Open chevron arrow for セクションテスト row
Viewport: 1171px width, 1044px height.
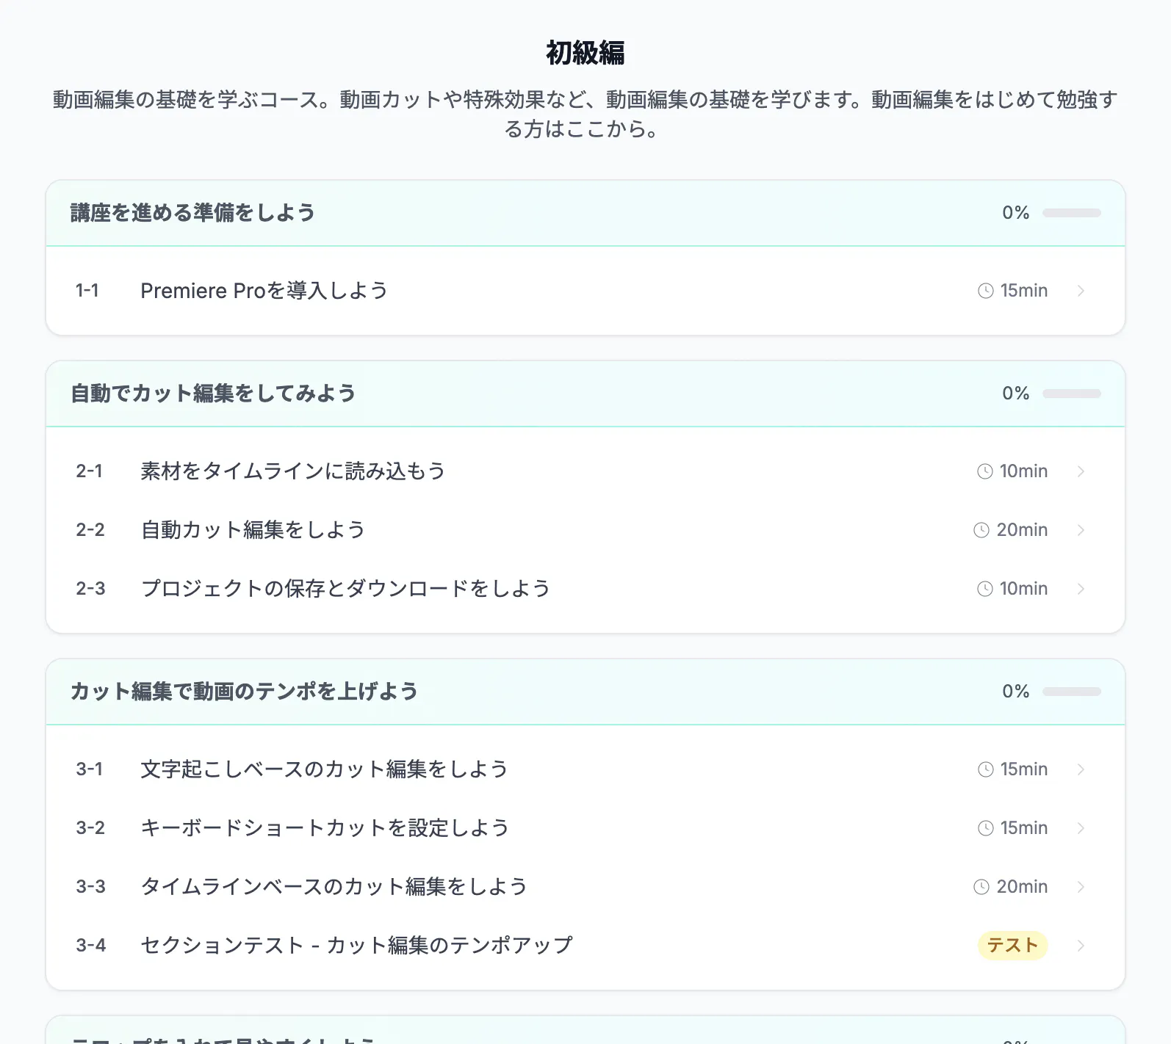[x=1081, y=946]
